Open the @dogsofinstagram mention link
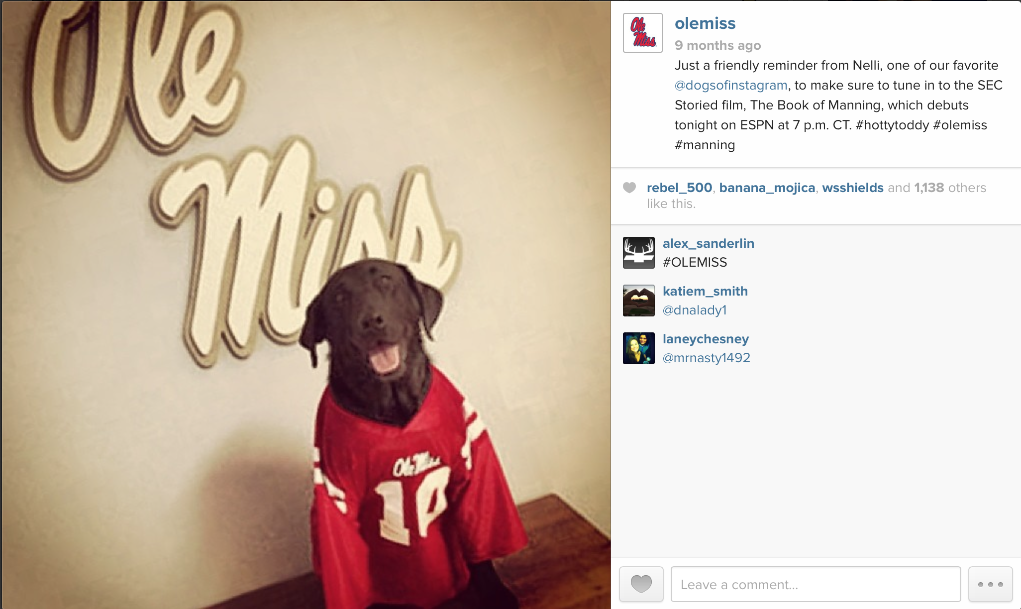Image resolution: width=1021 pixels, height=609 pixels. pos(731,86)
